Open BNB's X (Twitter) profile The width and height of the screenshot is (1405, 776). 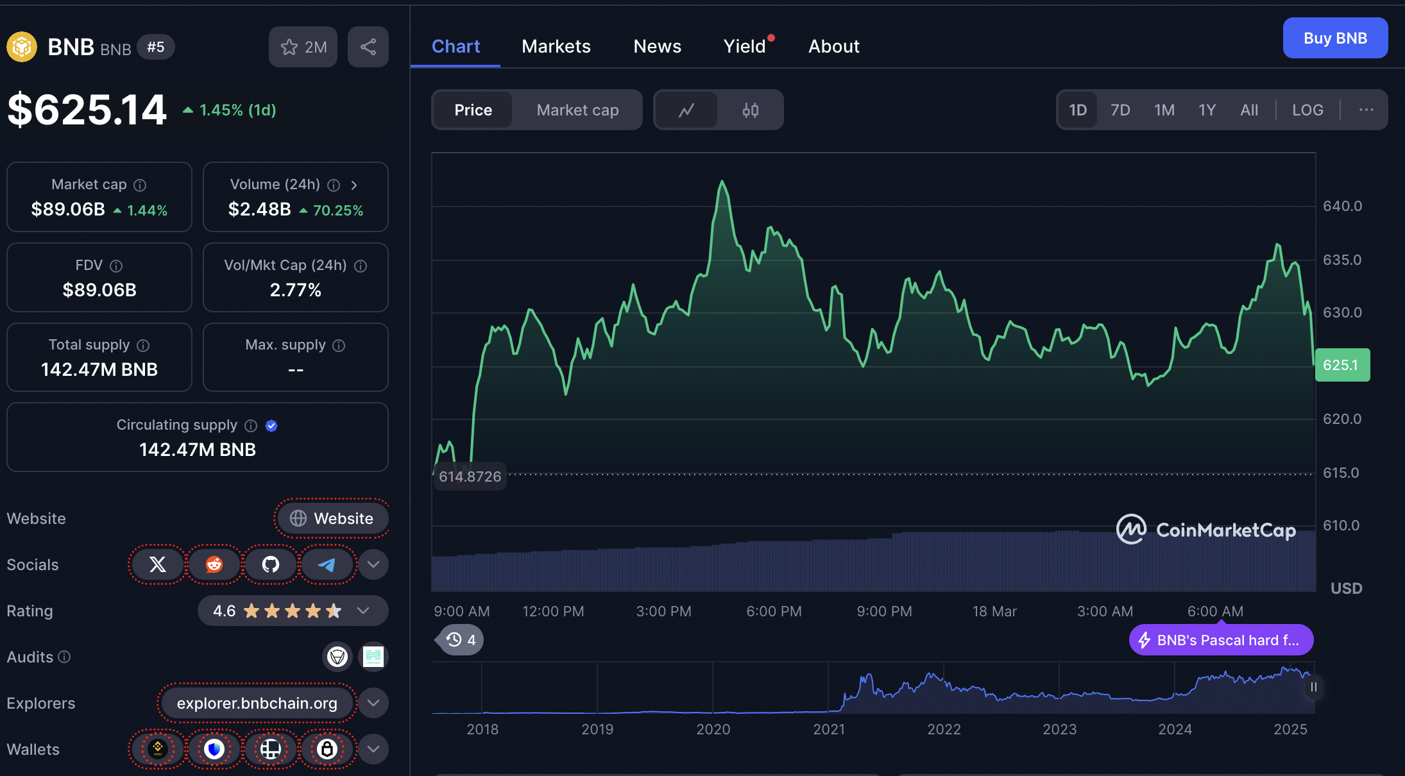[x=157, y=564]
